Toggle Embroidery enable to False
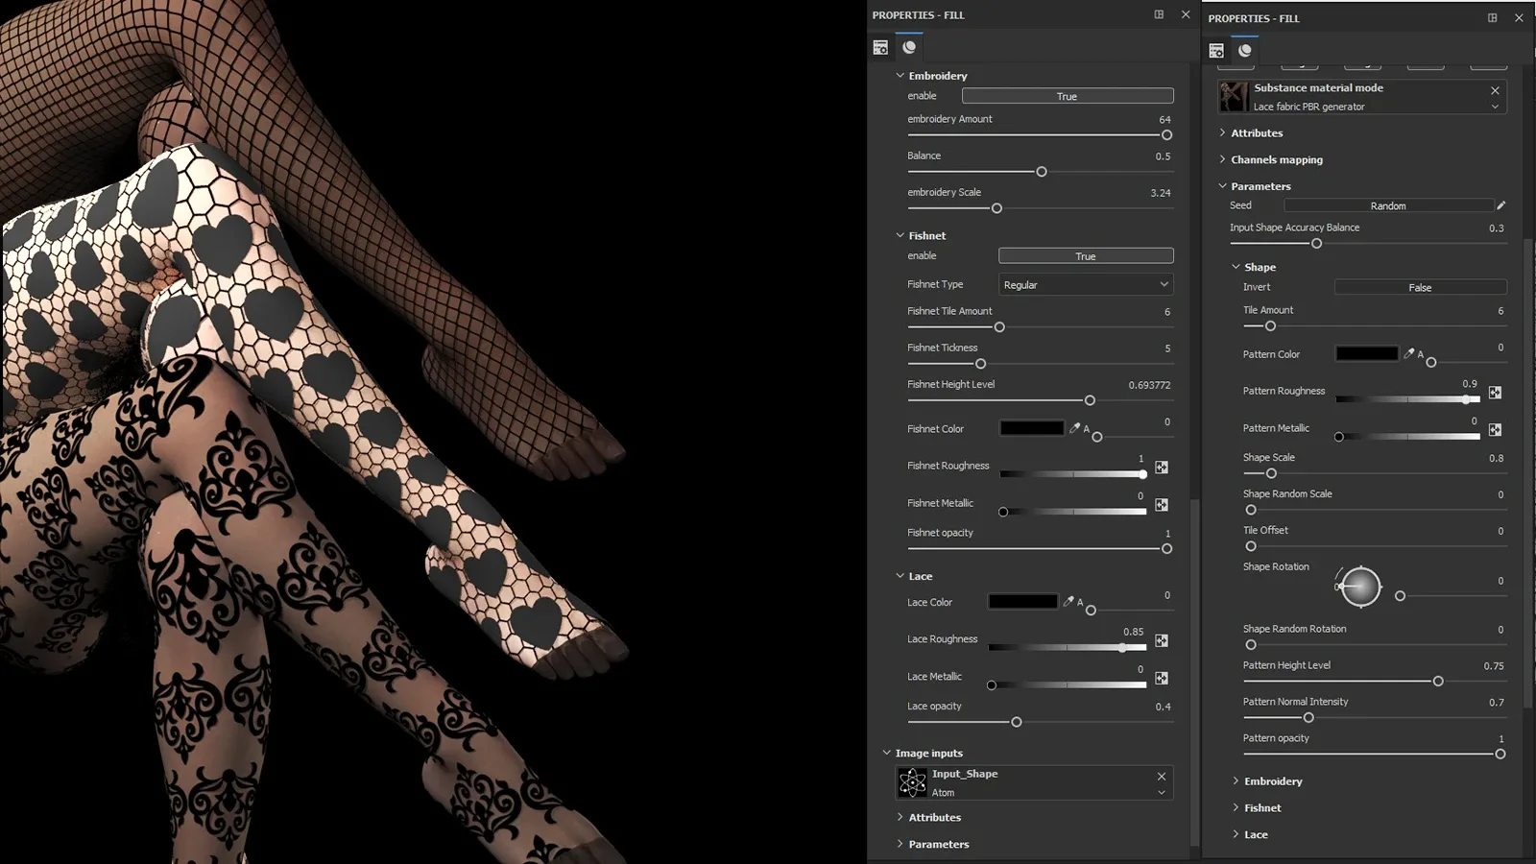1536x864 pixels. (1067, 95)
